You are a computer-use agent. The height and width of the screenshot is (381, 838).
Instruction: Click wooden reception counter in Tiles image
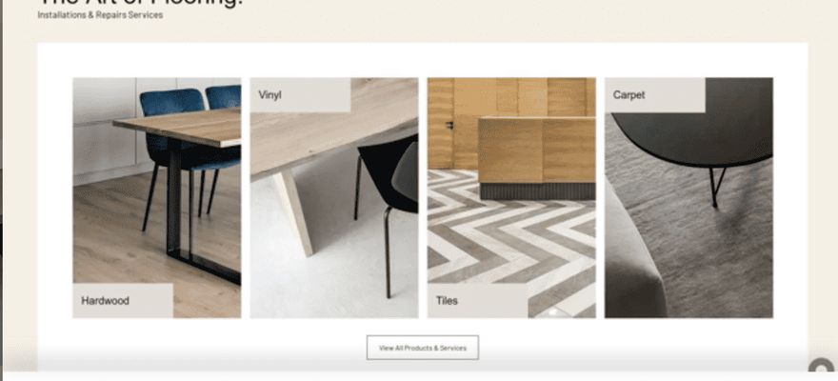536,157
